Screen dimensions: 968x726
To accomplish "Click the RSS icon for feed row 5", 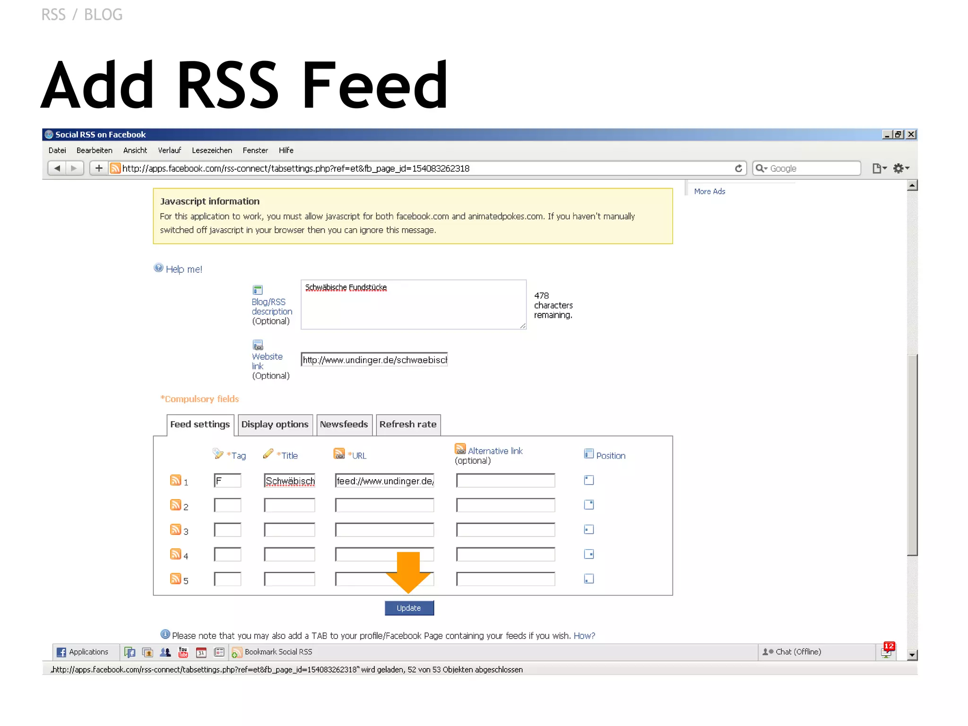I will coord(175,579).
